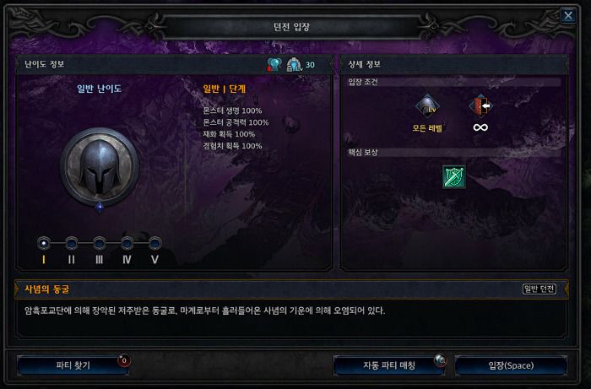
Task: Click the red door entry count icon
Action: pyautogui.click(x=480, y=105)
